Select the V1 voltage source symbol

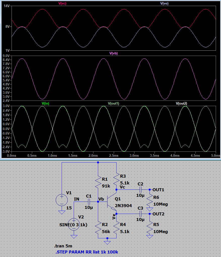coord(61,200)
